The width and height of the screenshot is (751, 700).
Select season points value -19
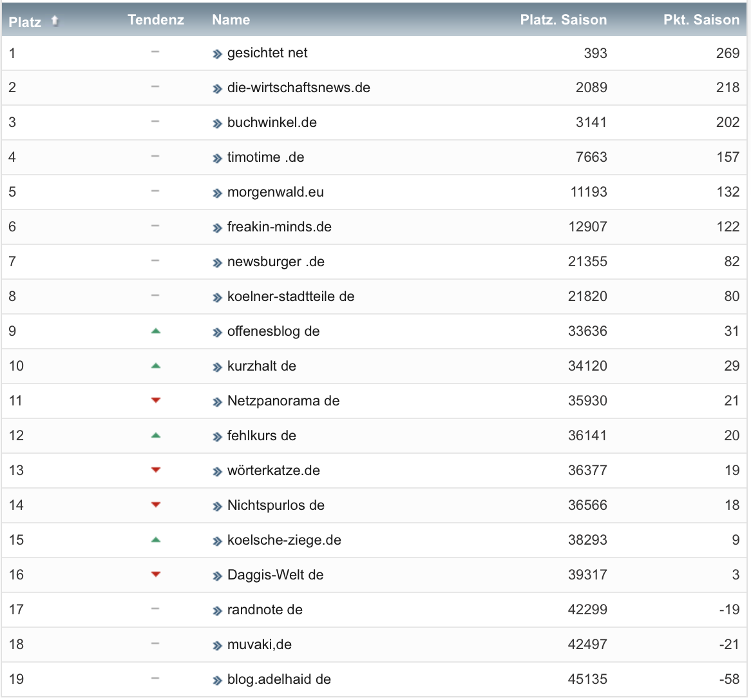[x=729, y=610]
